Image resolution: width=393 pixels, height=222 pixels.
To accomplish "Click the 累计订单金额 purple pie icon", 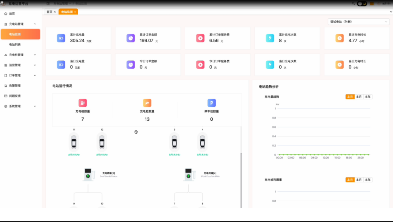I will click(x=130, y=38).
